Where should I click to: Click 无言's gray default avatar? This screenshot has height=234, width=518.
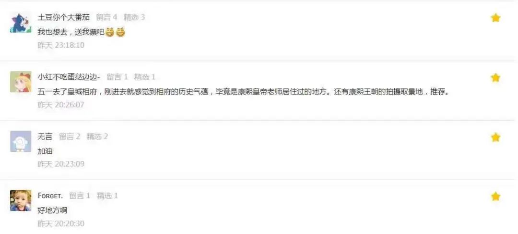point(21,141)
